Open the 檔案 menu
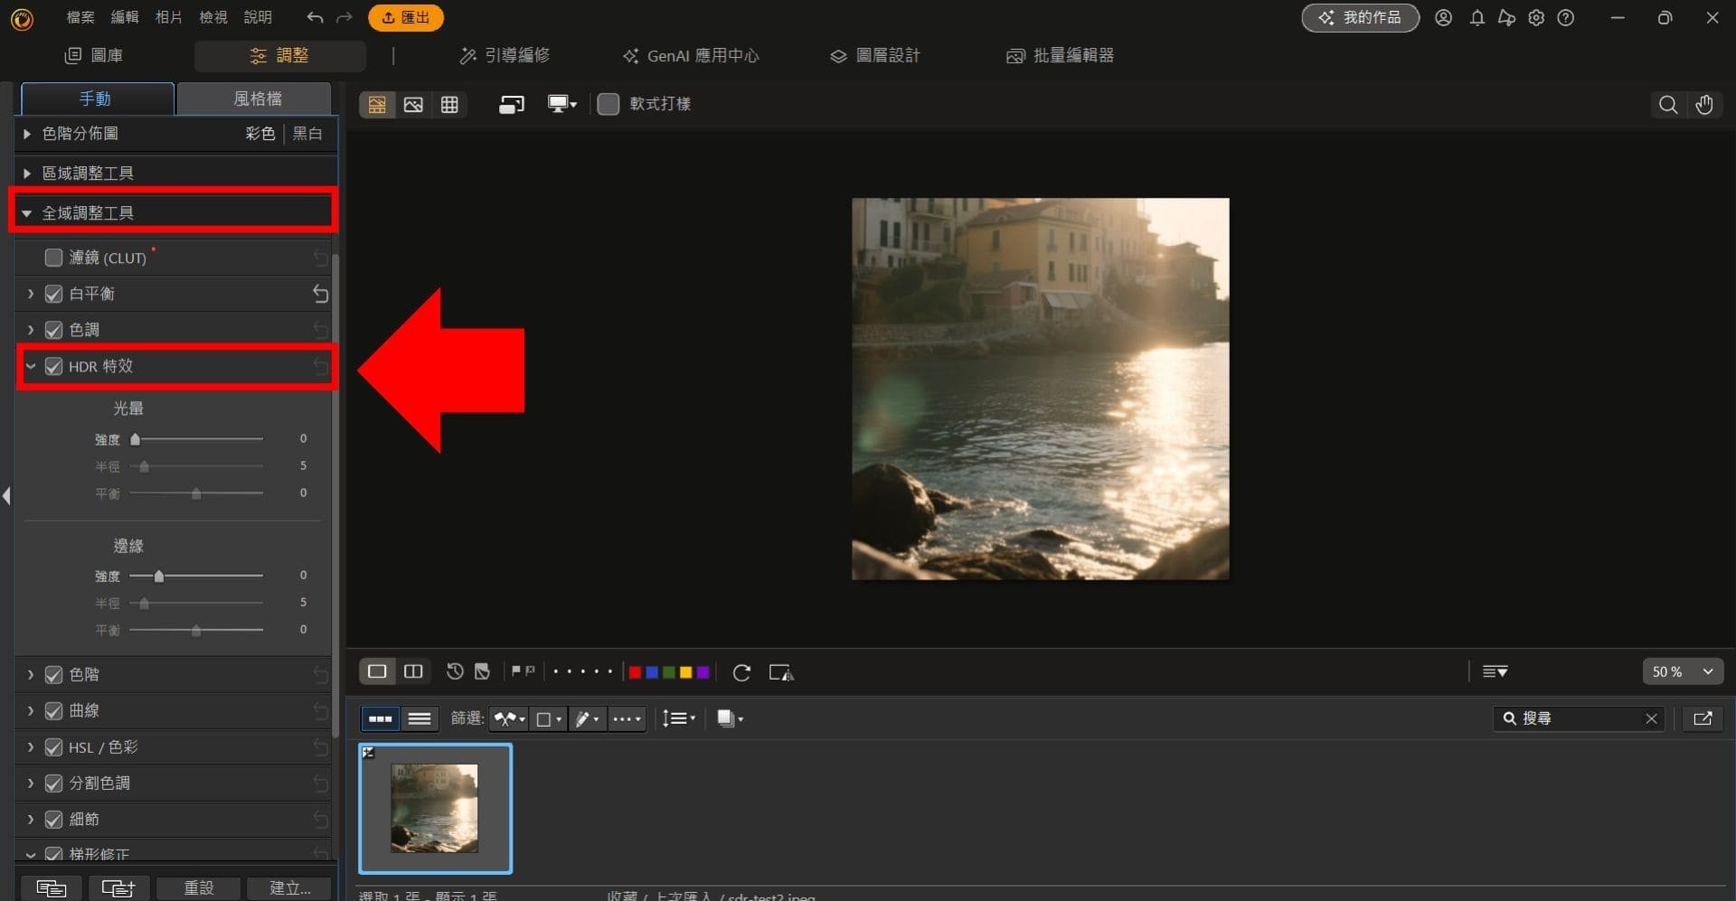 pos(80,17)
